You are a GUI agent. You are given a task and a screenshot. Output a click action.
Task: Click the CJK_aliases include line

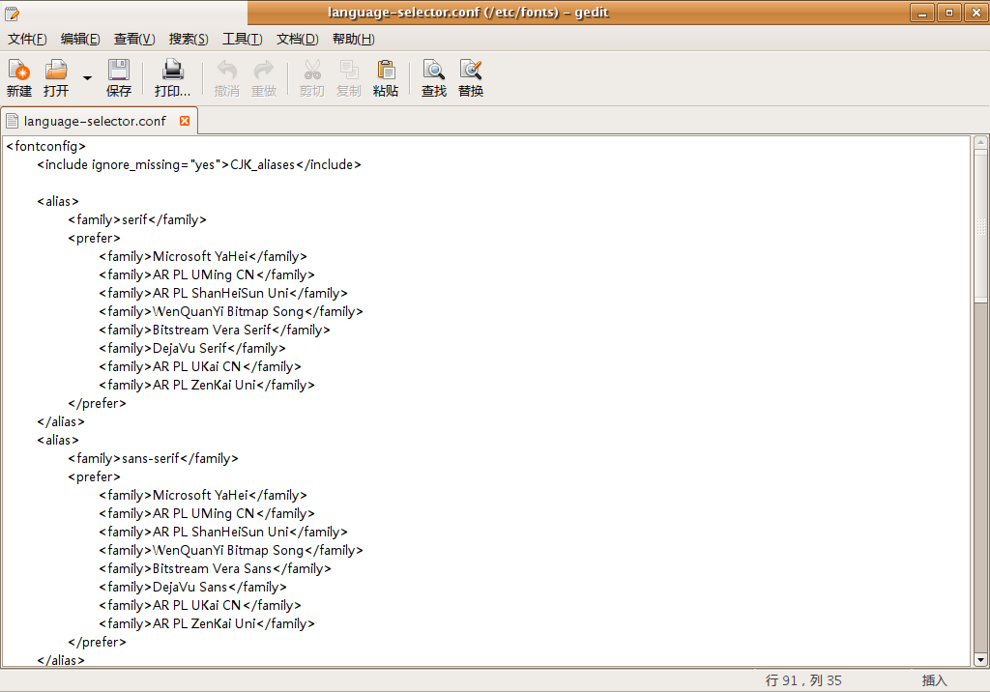(x=199, y=165)
